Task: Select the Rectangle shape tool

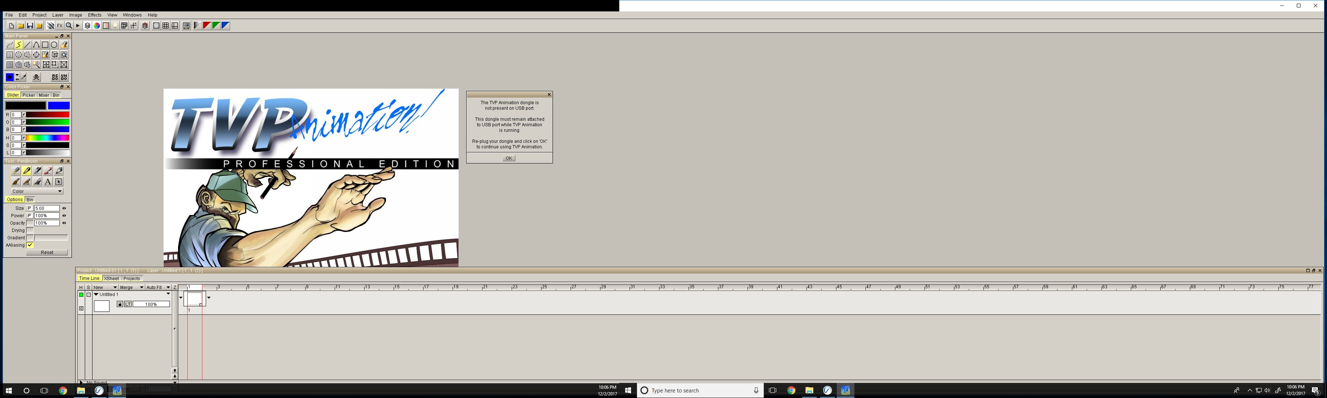Action: point(45,45)
